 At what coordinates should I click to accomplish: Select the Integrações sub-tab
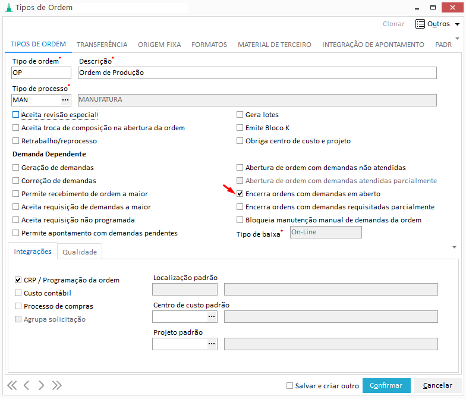[x=33, y=252]
